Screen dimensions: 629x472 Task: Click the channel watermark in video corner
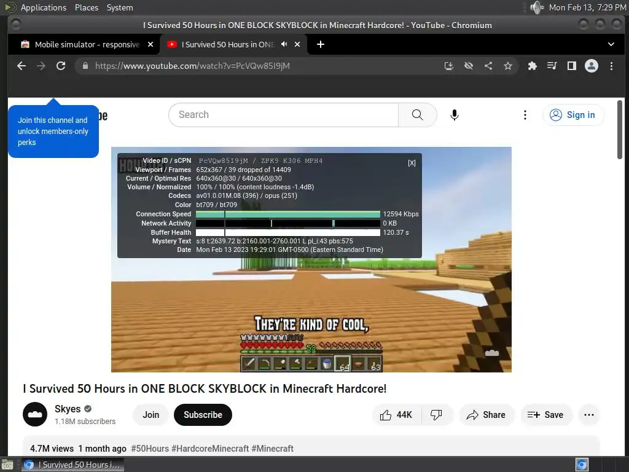[492, 353]
